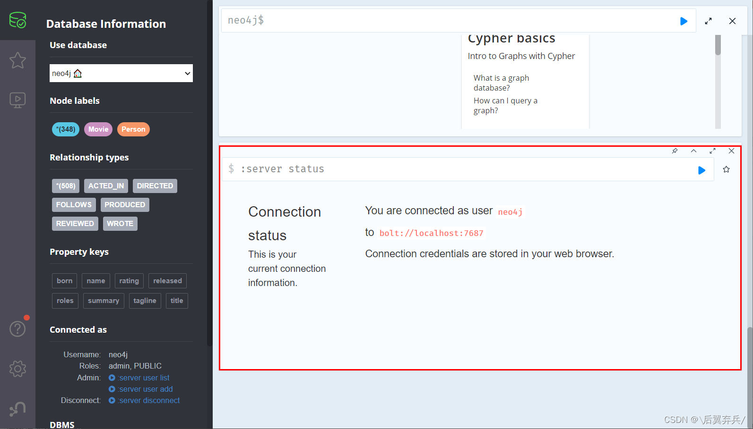This screenshot has width=753, height=429.
Task: Select the REVIEWED relationship type
Action: [75, 224]
